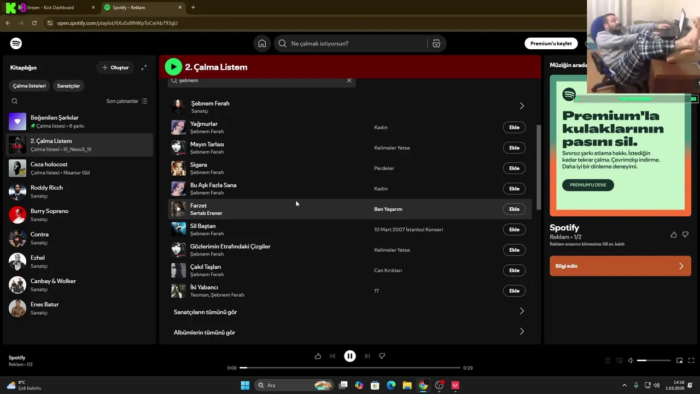Click the search magnifier in top search bar
The height and width of the screenshot is (394, 700).
[282, 44]
